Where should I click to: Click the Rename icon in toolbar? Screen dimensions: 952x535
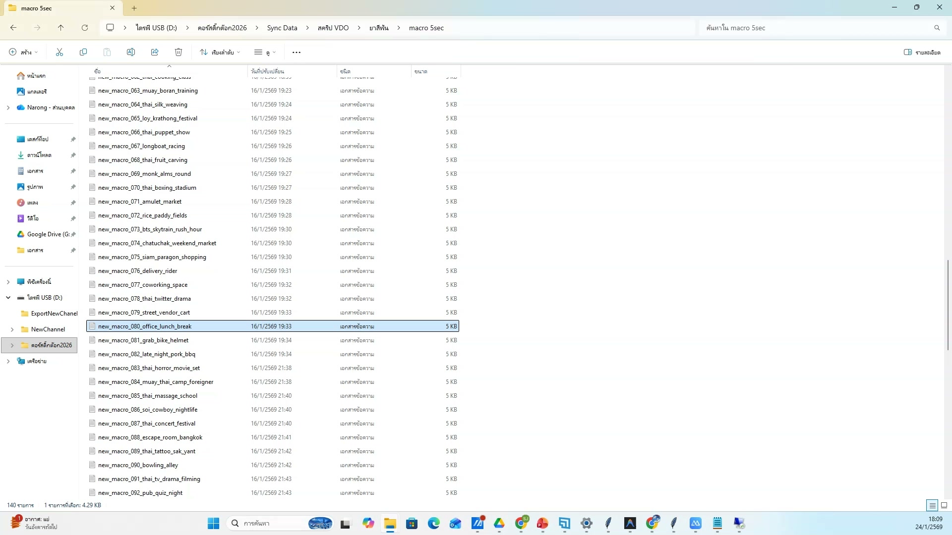[131, 52]
